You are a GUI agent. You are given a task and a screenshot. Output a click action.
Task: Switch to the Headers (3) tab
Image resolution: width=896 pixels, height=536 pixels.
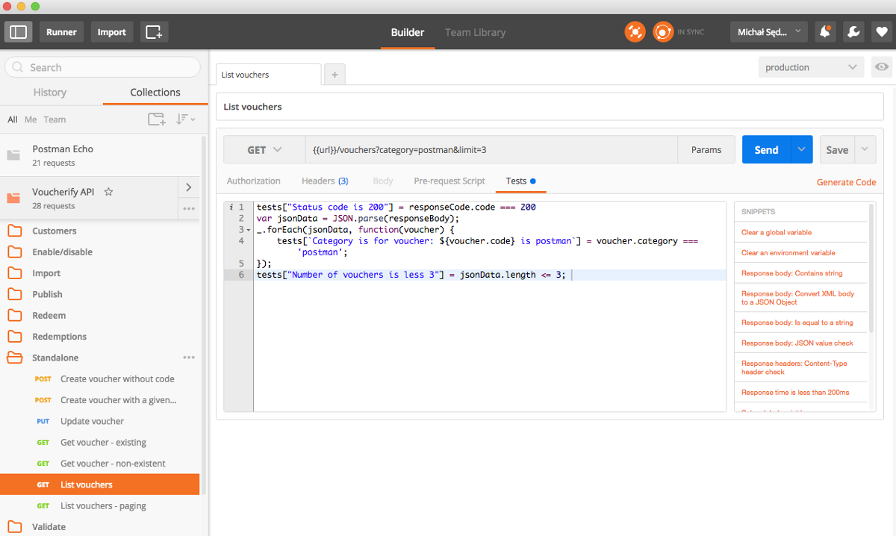click(x=325, y=181)
